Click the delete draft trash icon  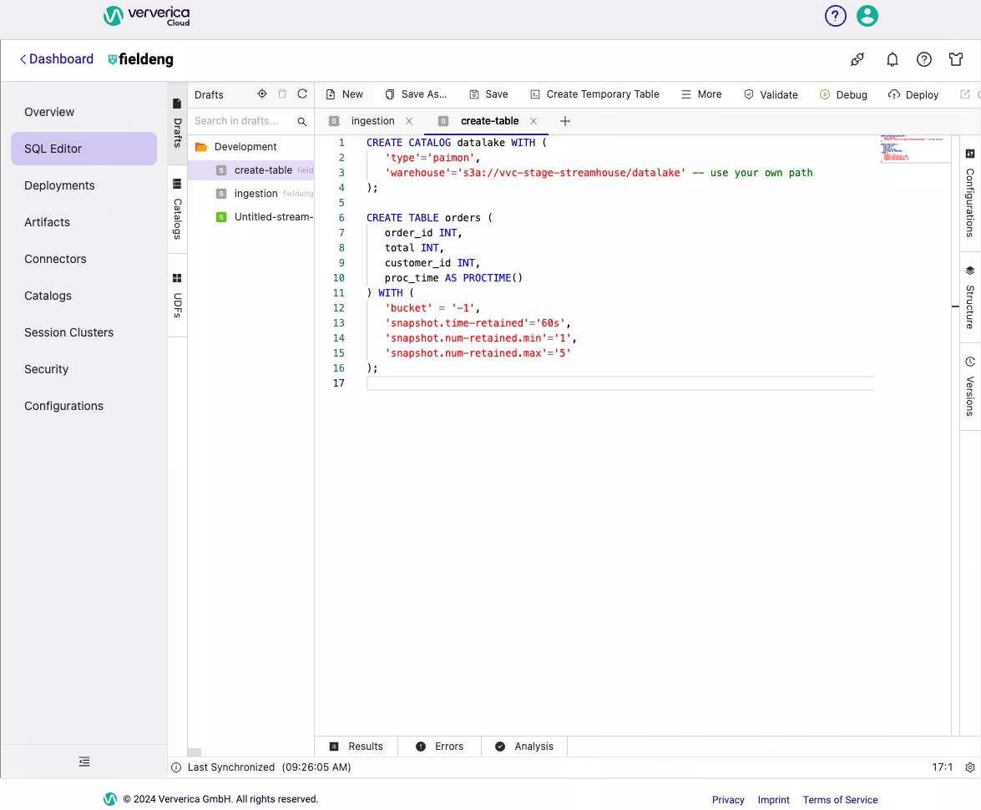(282, 94)
